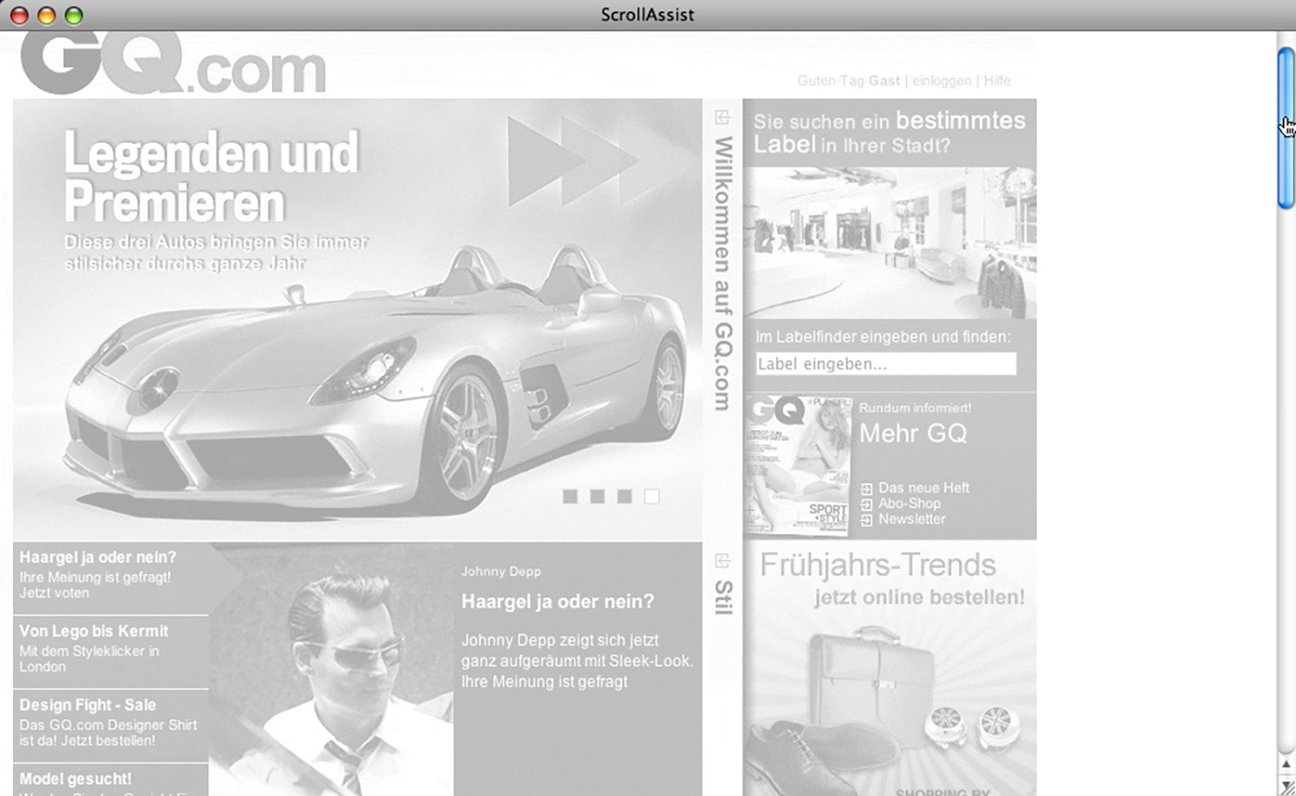Expand the vertical 'Stil' section label

[724, 597]
